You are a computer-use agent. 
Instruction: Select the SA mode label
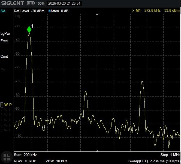tap(3, 11)
